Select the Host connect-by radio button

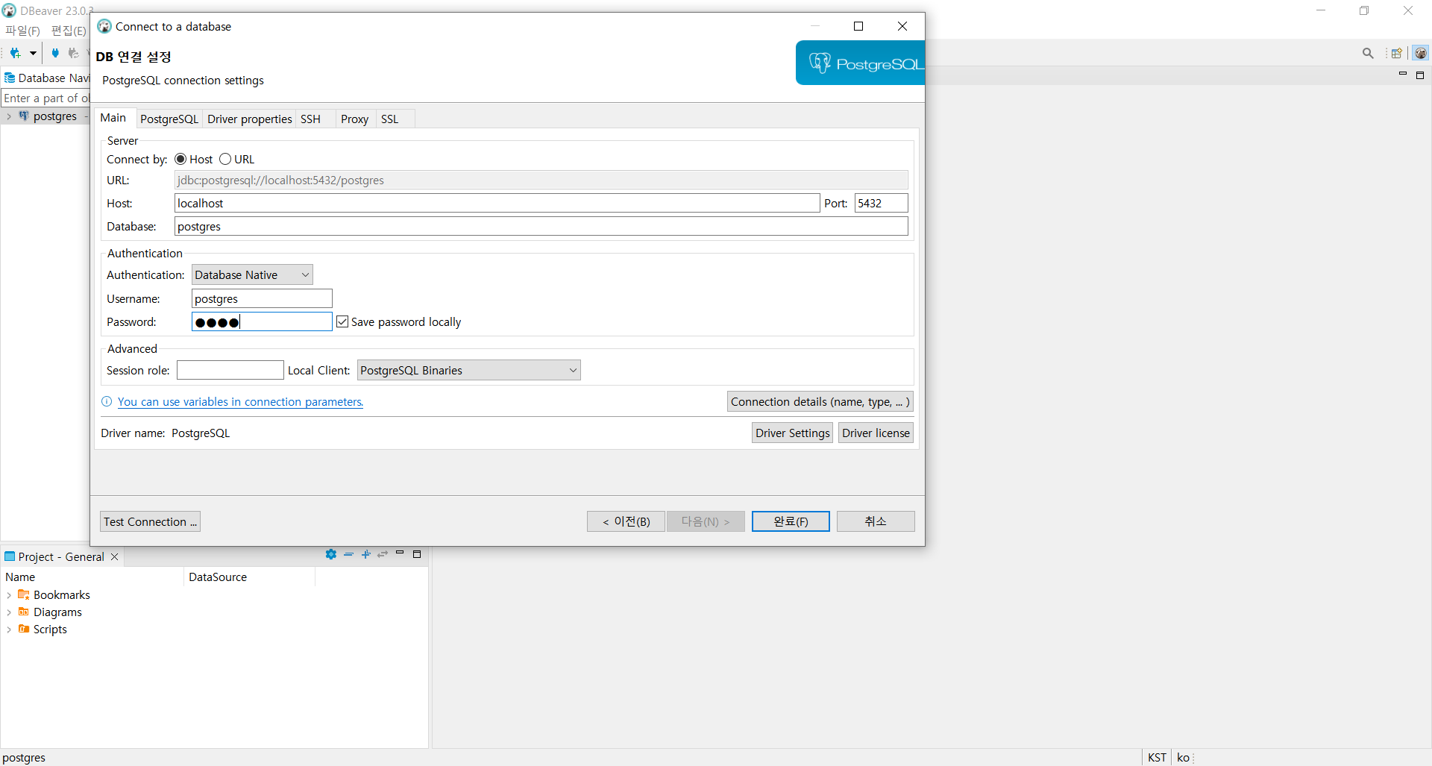(x=180, y=159)
